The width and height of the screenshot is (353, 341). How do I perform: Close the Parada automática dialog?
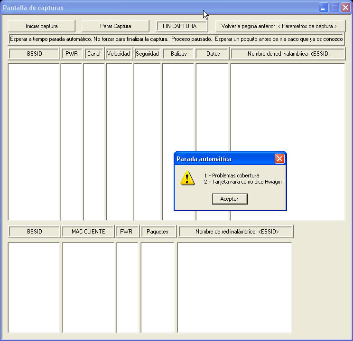pos(279,159)
